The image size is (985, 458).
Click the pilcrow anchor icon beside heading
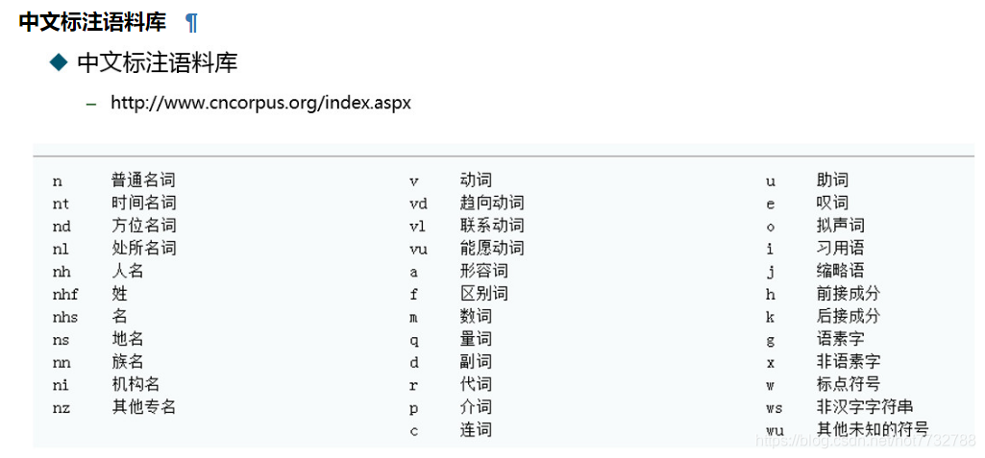[x=191, y=23]
